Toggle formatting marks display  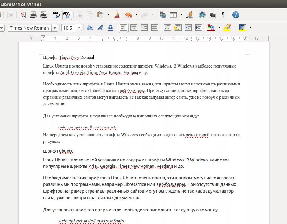223,15
